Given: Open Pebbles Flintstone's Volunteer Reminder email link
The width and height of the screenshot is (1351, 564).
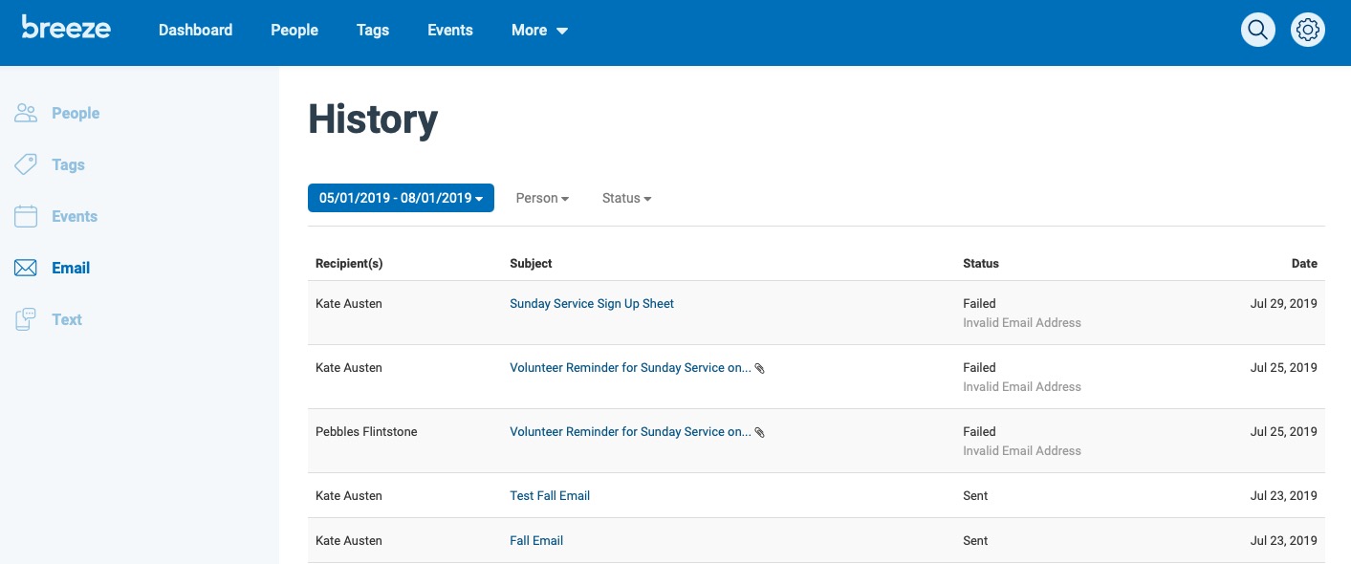Looking at the screenshot, I should tap(630, 432).
